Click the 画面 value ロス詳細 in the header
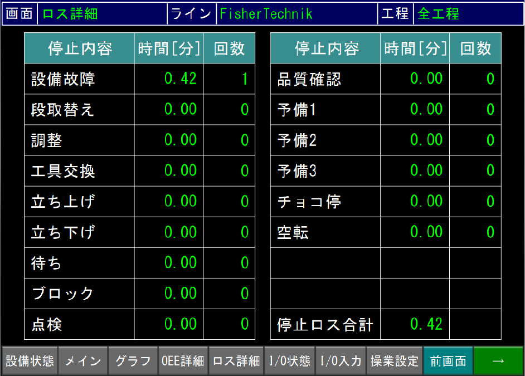Screen dimensions: 525x376 pyautogui.click(x=70, y=14)
